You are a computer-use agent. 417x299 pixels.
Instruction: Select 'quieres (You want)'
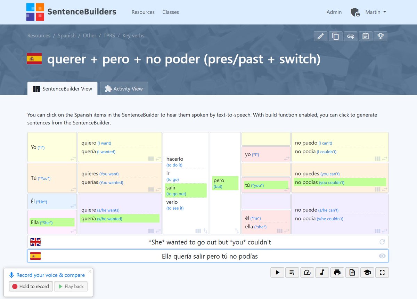pos(100,174)
